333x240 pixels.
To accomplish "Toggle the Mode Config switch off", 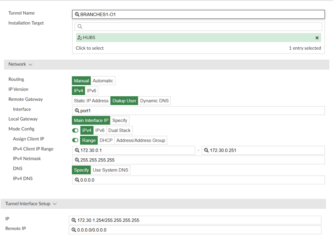I will [x=75, y=130].
